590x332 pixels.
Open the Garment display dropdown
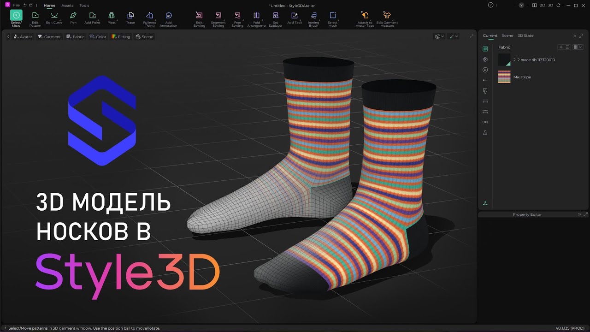tap(49, 36)
